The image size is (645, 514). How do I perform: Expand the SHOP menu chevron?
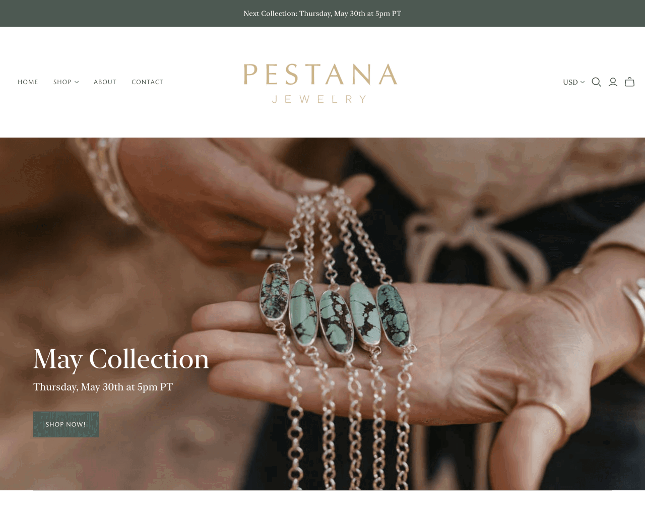pyautogui.click(x=77, y=82)
